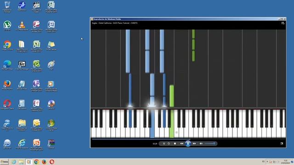Open Microsoft Office Outlook 2007 icon

coord(37,125)
